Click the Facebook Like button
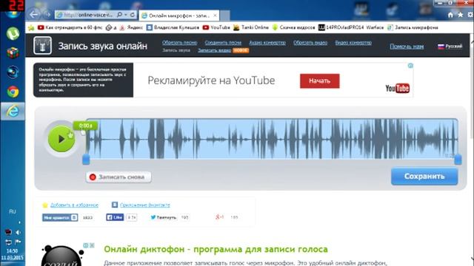The width and height of the screenshot is (474, 266). coord(115,217)
